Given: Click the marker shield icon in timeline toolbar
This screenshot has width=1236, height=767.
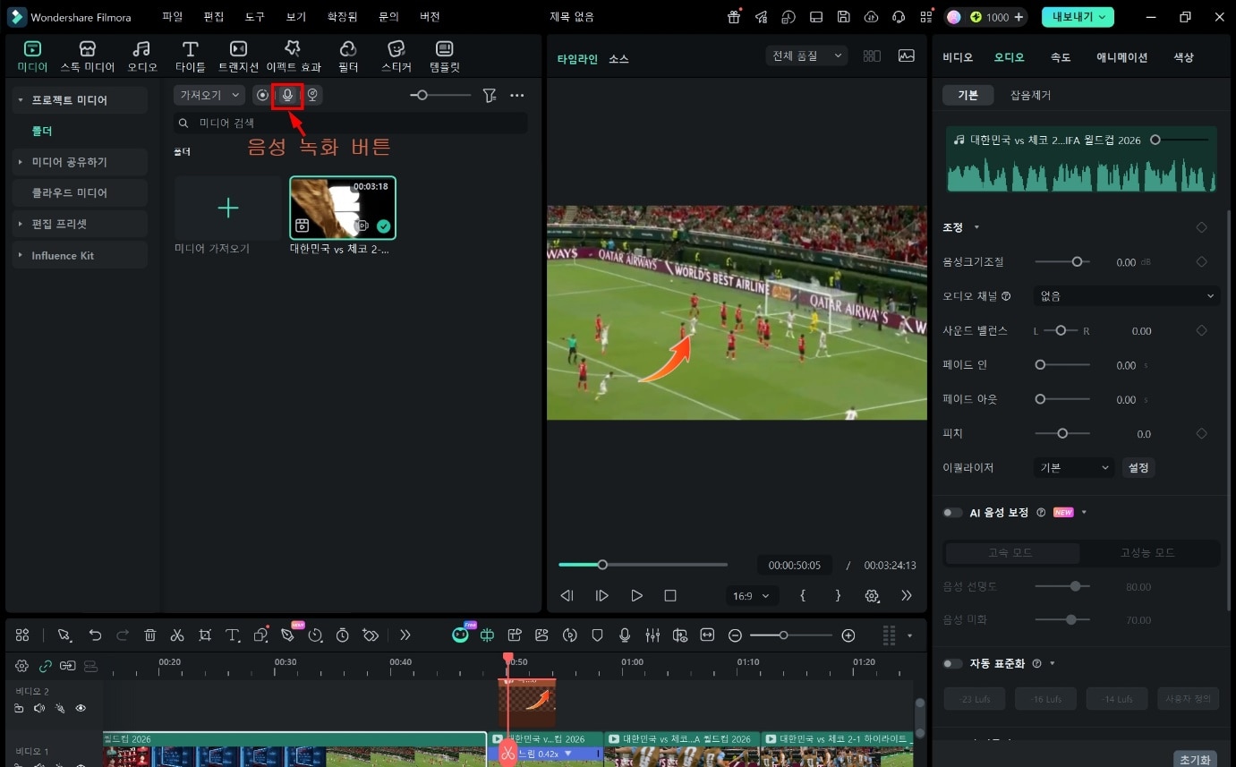Looking at the screenshot, I should coord(597,635).
